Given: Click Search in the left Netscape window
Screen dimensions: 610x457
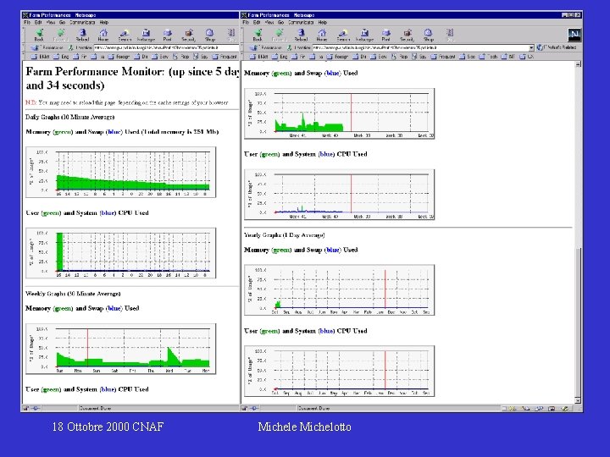Looking at the screenshot, I should 125,35.
